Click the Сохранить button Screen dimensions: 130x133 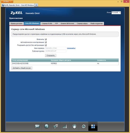[x=51, y=56]
